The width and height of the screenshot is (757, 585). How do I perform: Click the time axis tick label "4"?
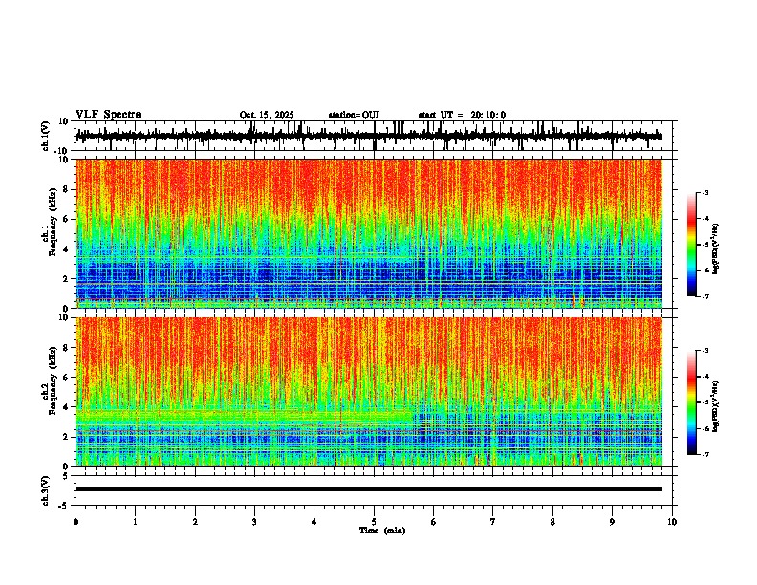click(x=314, y=521)
